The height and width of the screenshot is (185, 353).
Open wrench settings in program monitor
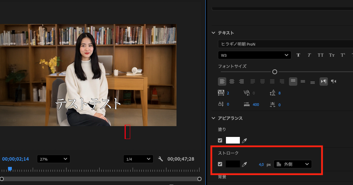coord(160,159)
